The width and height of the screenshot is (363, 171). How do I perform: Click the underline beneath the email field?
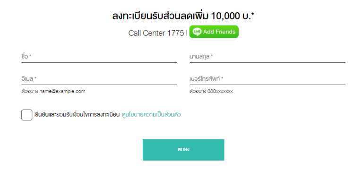click(x=99, y=85)
